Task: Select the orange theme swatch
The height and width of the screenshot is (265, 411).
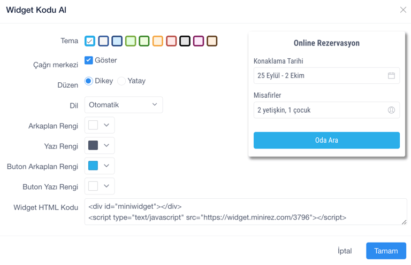Action: (157, 41)
